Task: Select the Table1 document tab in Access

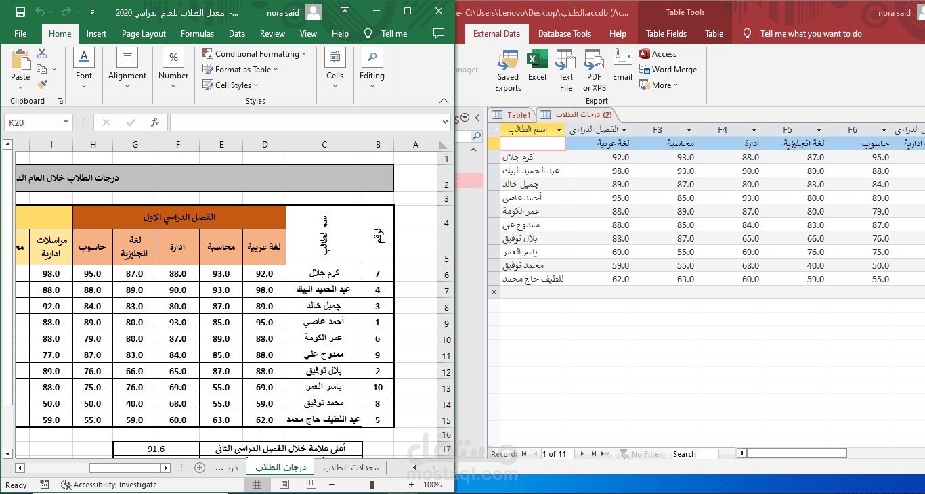Action: coord(511,115)
